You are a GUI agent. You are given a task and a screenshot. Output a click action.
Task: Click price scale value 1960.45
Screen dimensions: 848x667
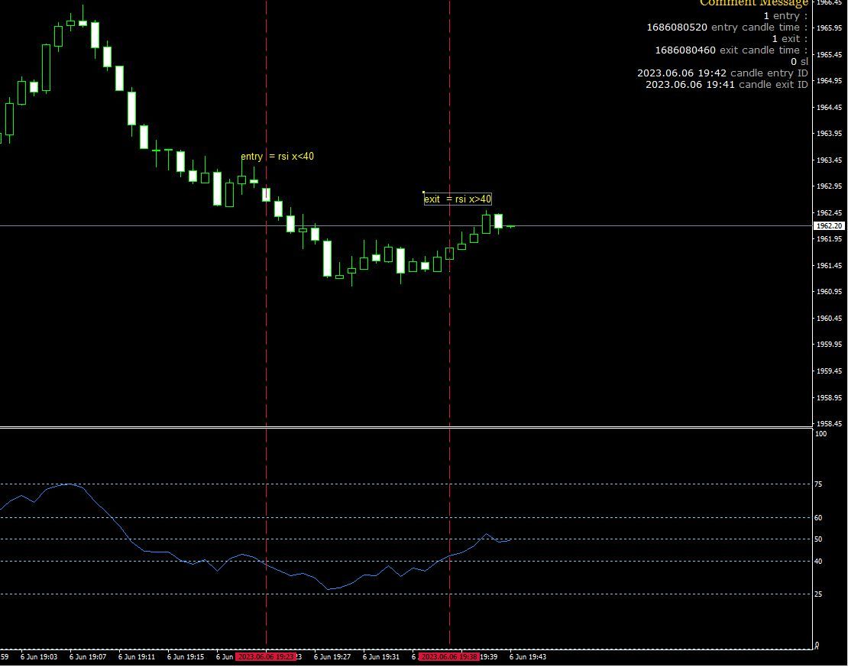pyautogui.click(x=829, y=318)
